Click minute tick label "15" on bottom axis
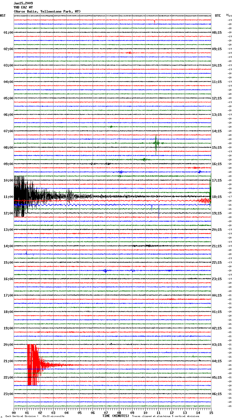Image resolution: width=233 pixels, height=420 pixels. tap(211, 413)
